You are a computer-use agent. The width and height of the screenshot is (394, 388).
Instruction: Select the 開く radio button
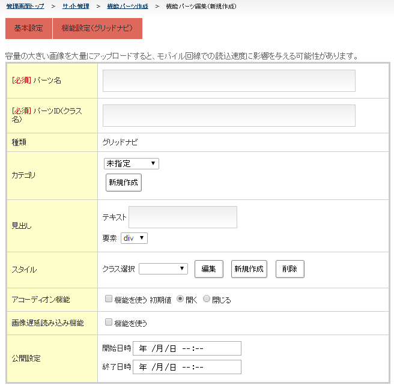[180, 299]
